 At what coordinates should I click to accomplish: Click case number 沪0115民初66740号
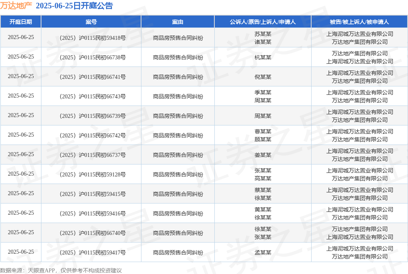pyautogui.click(x=102, y=233)
